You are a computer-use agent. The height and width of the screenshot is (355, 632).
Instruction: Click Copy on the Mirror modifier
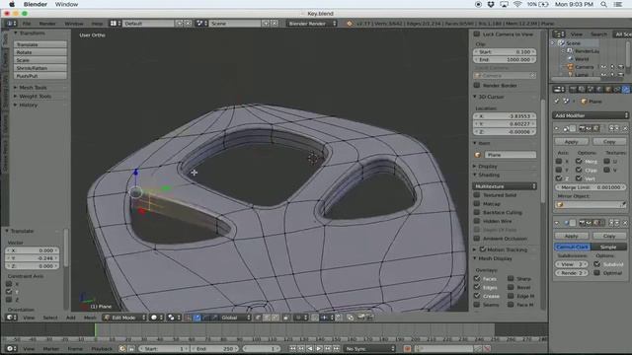click(x=609, y=142)
